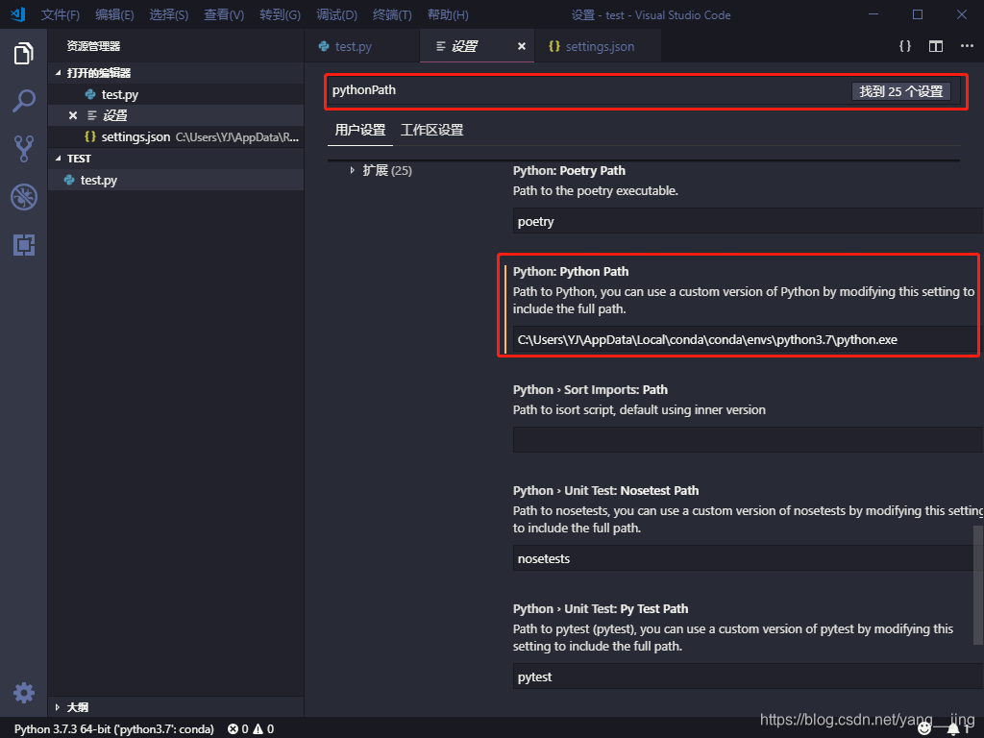Viewport: 984px width, 738px height.
Task: Split the editor with split icon
Action: 936,46
